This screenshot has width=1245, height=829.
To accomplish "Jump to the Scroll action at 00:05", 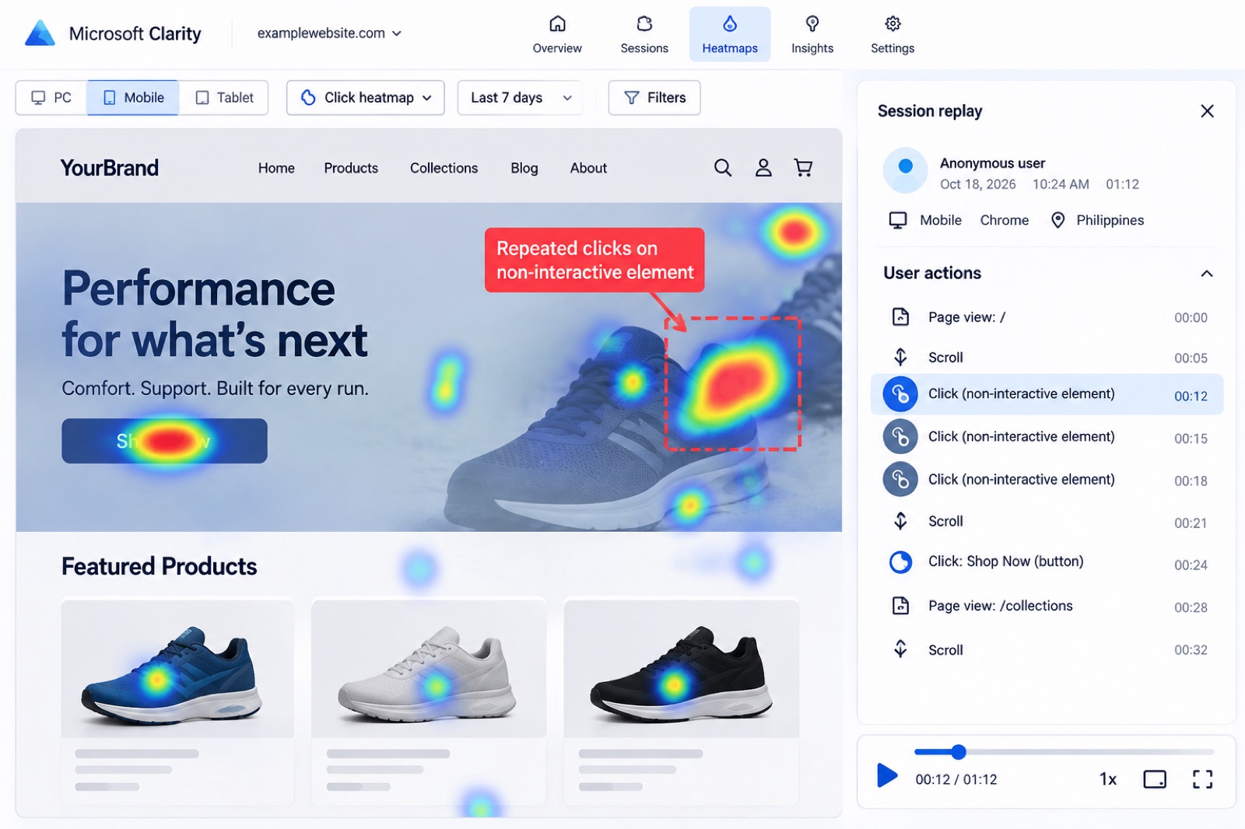I will tap(1047, 358).
